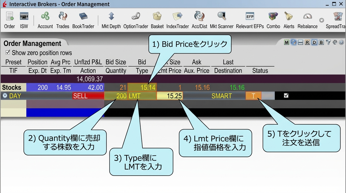Click the Quantity field showing 200
This screenshot has height=193, width=346.
116,96
